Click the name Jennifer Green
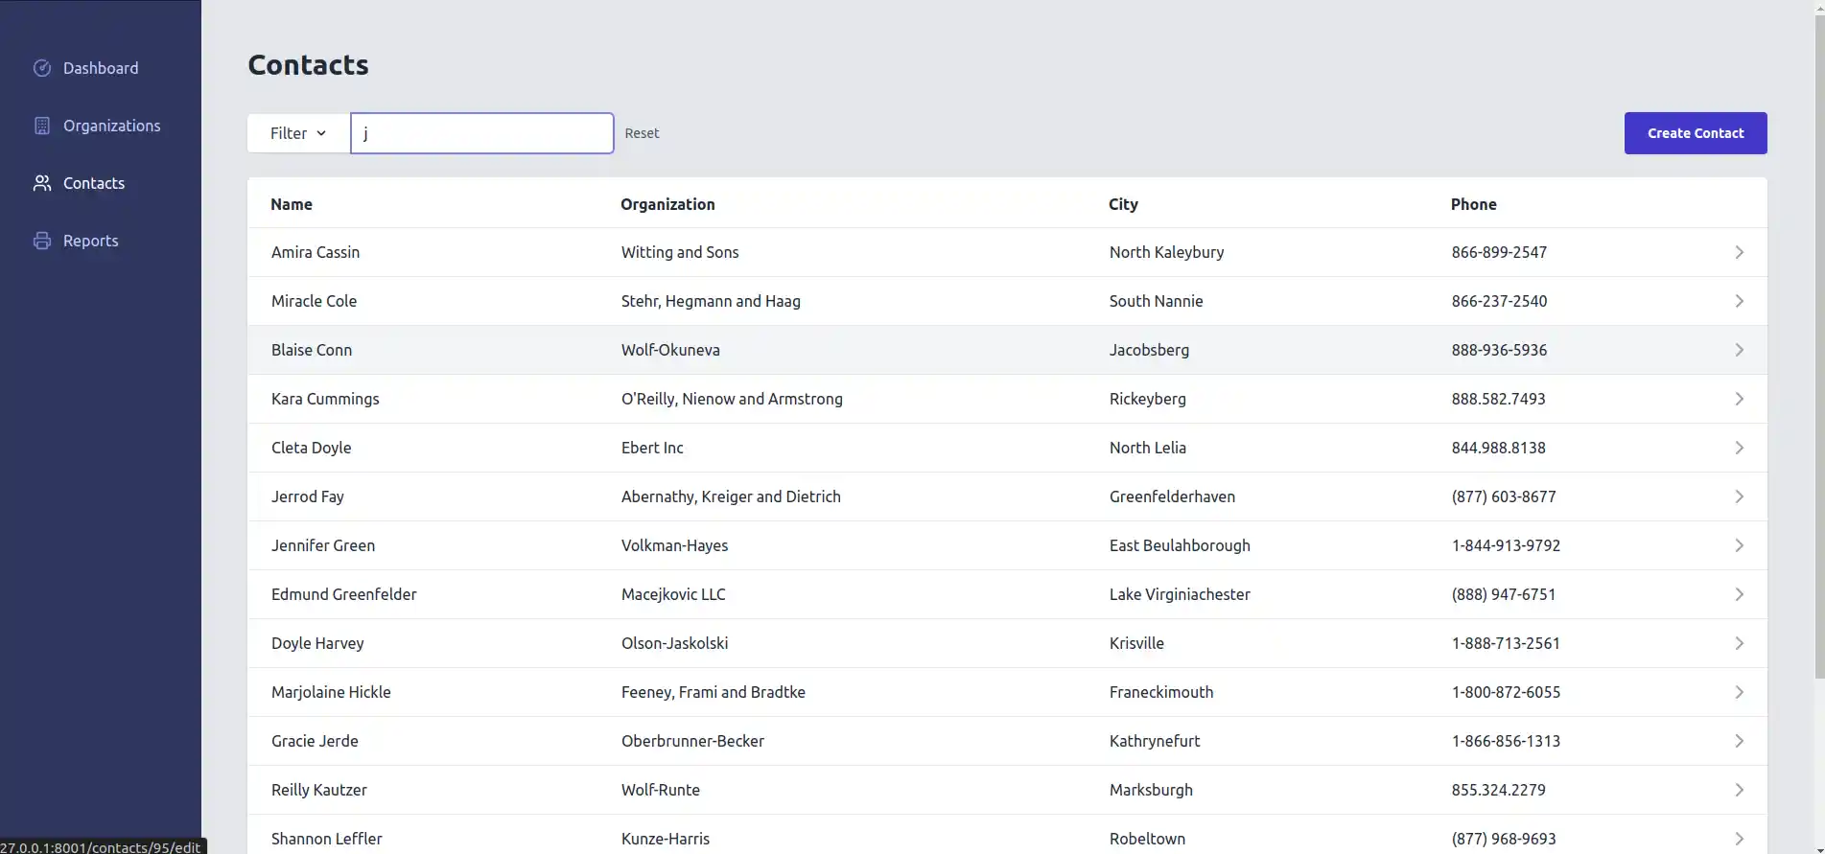1825x854 pixels. (x=323, y=545)
